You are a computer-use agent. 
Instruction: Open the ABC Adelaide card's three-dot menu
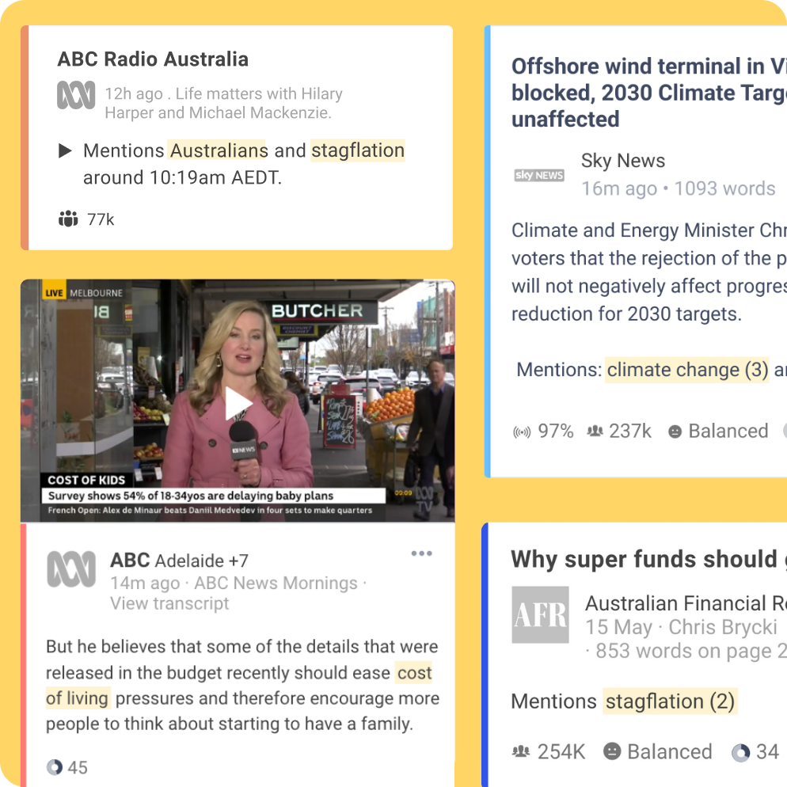(x=421, y=553)
